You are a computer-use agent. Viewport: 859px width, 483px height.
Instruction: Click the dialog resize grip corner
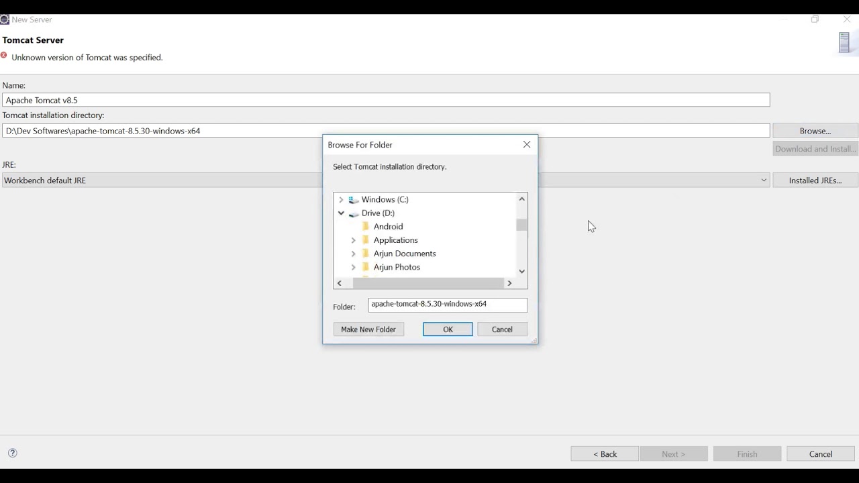click(534, 341)
